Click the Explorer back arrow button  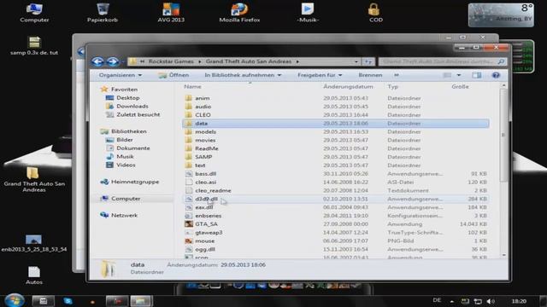coord(97,61)
